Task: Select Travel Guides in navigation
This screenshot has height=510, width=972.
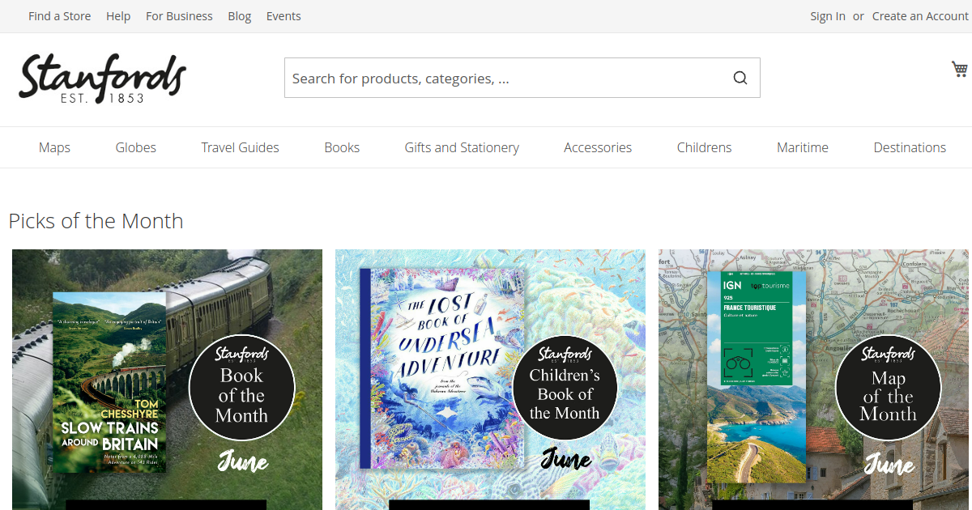Action: click(241, 147)
